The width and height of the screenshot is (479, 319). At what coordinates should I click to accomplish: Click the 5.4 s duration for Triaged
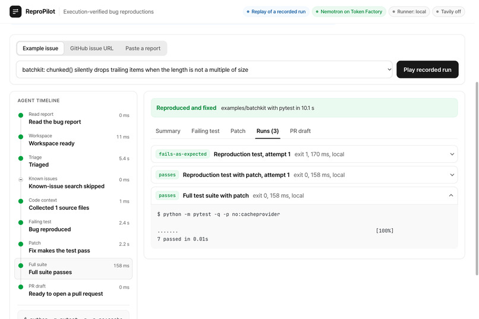(x=124, y=159)
